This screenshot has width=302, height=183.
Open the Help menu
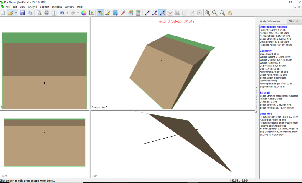[80, 7]
